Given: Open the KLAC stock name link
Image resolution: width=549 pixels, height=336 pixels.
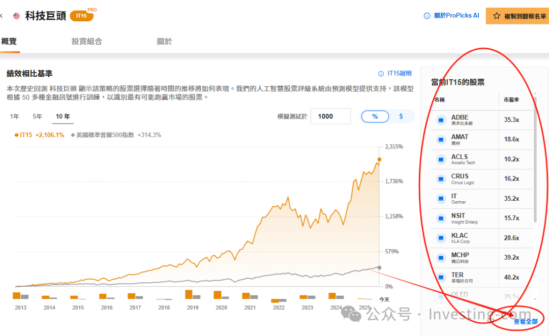Looking at the screenshot, I should [460, 235].
